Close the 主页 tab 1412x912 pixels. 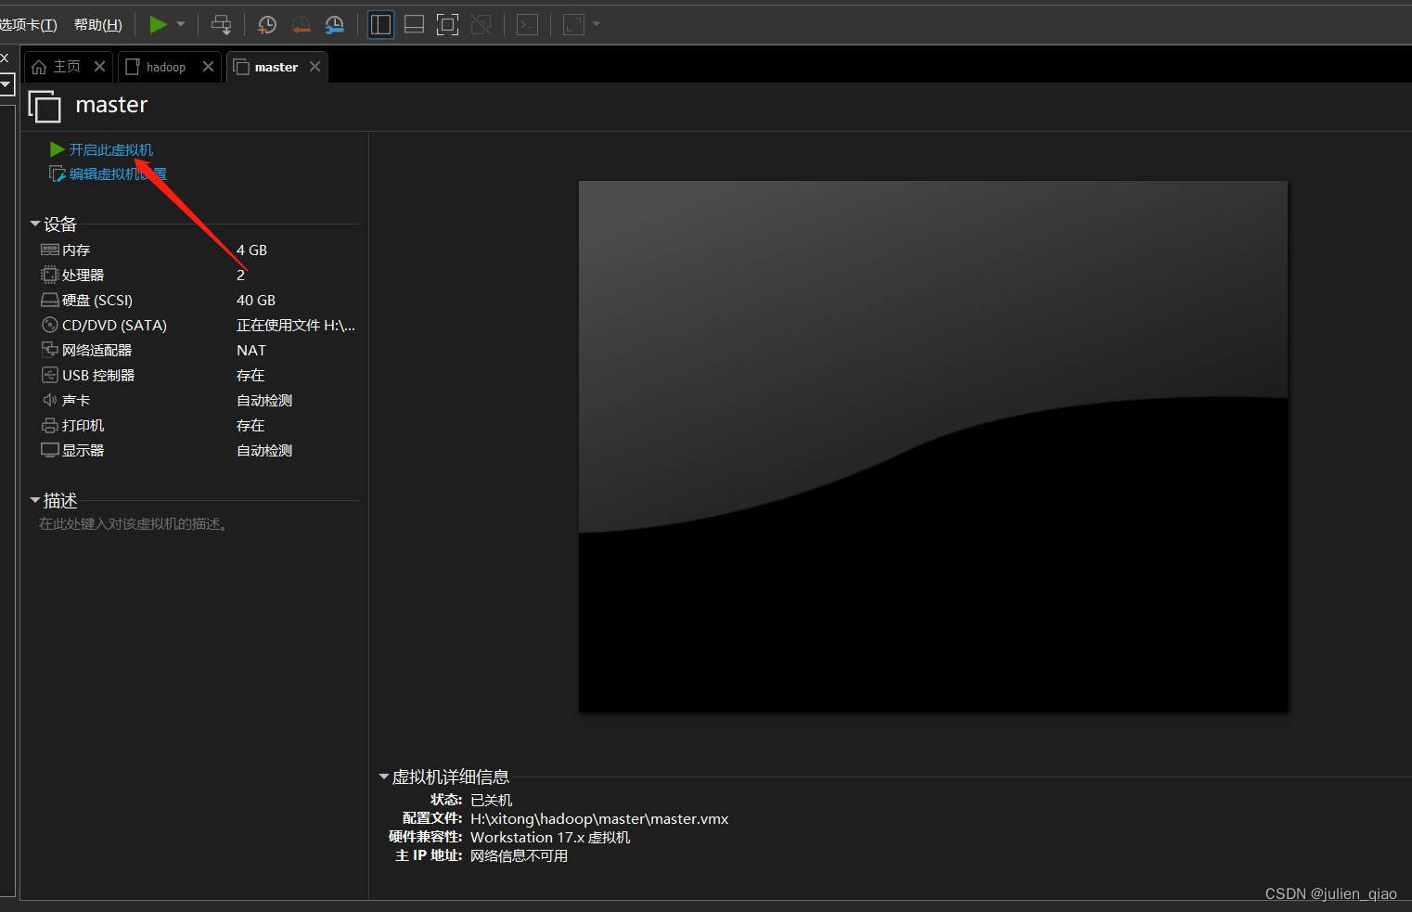tap(99, 67)
